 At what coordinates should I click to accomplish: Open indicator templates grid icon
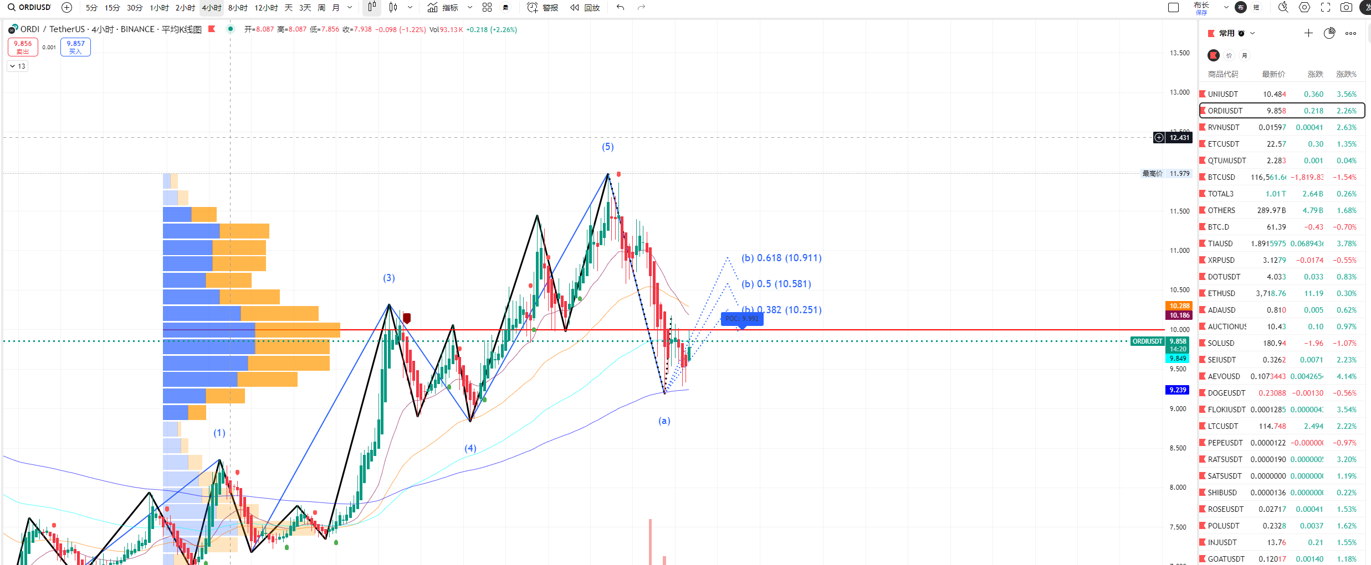pos(487,7)
